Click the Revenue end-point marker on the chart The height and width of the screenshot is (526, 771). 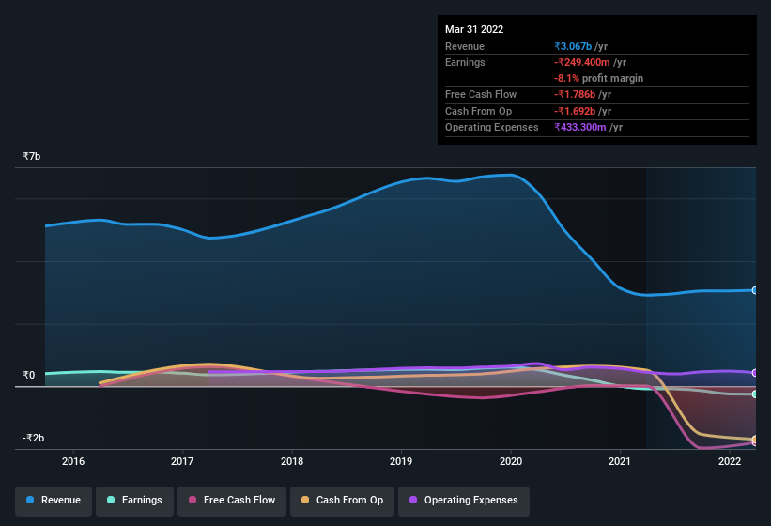coord(755,290)
